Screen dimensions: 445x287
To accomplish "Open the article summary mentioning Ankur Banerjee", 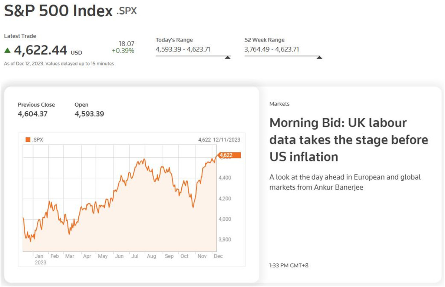I will [x=345, y=182].
